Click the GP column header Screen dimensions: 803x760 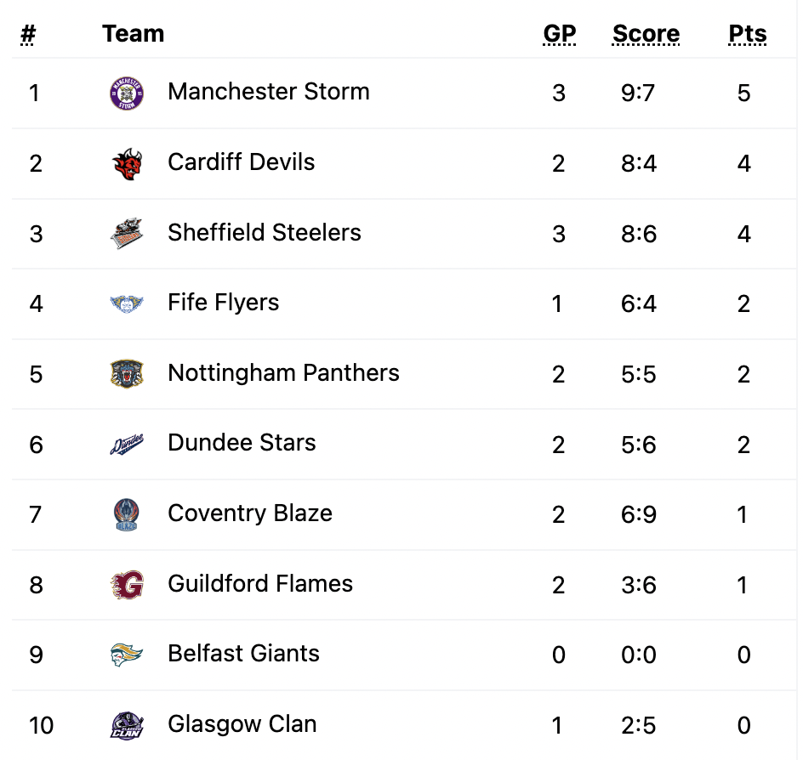point(559,34)
